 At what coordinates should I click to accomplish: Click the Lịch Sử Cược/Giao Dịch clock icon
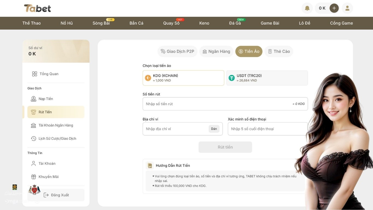pos(33,139)
